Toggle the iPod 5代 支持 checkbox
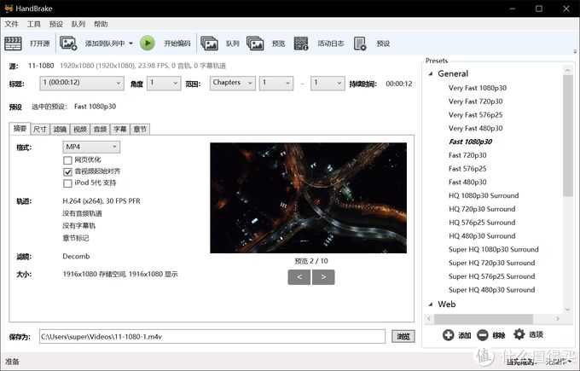This screenshot has width=580, height=371. pyautogui.click(x=67, y=183)
